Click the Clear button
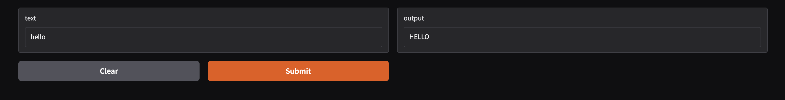Screen dimensions: 785x100 click(x=109, y=71)
